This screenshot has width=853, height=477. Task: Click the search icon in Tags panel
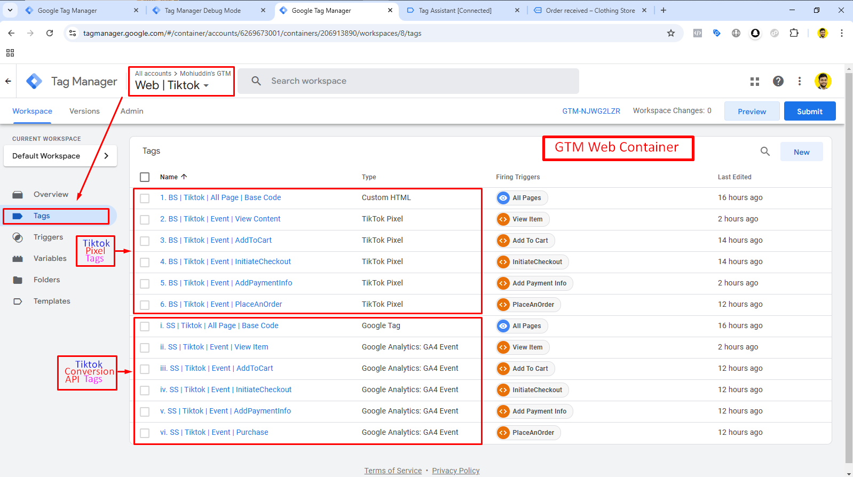pyautogui.click(x=765, y=152)
